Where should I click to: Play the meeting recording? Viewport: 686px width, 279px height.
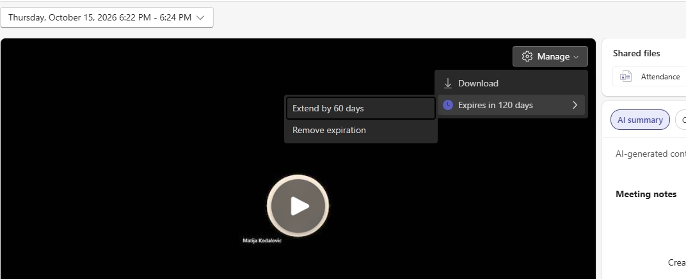(298, 206)
